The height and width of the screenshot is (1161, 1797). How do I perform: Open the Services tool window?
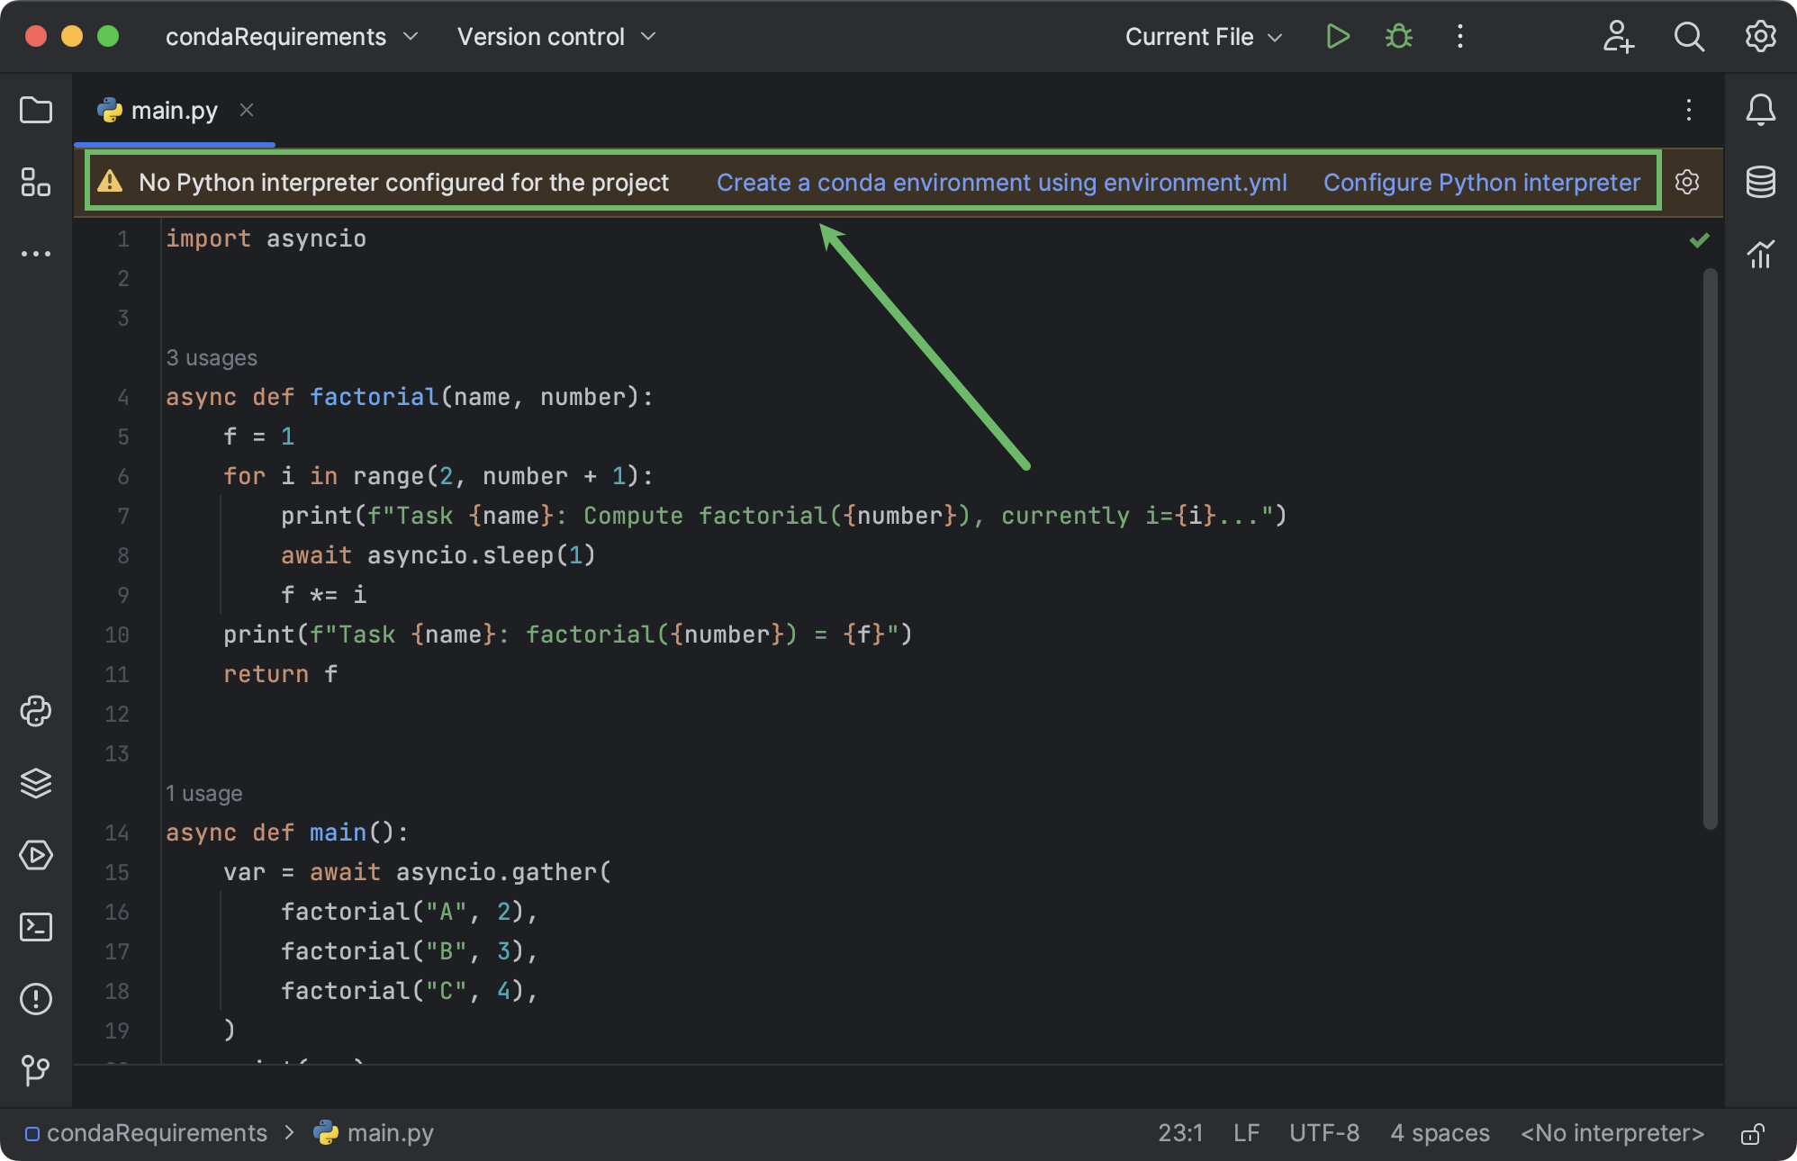(x=36, y=855)
